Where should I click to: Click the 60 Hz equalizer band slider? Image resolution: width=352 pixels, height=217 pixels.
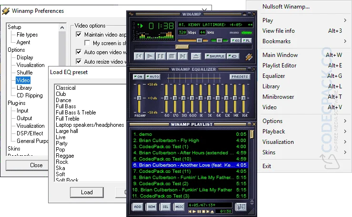point(166,98)
